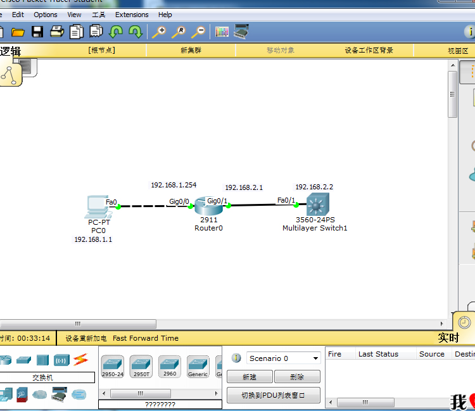
Task: Reset zoom with the R magnifier
Action: coord(179,32)
